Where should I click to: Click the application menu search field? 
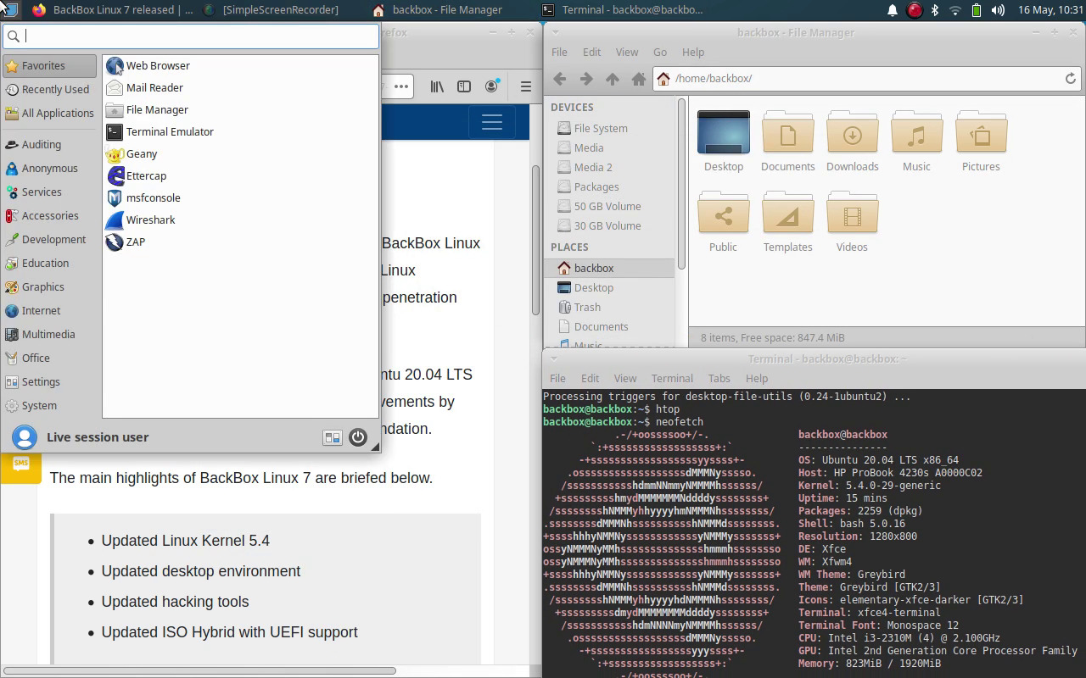[x=191, y=36]
